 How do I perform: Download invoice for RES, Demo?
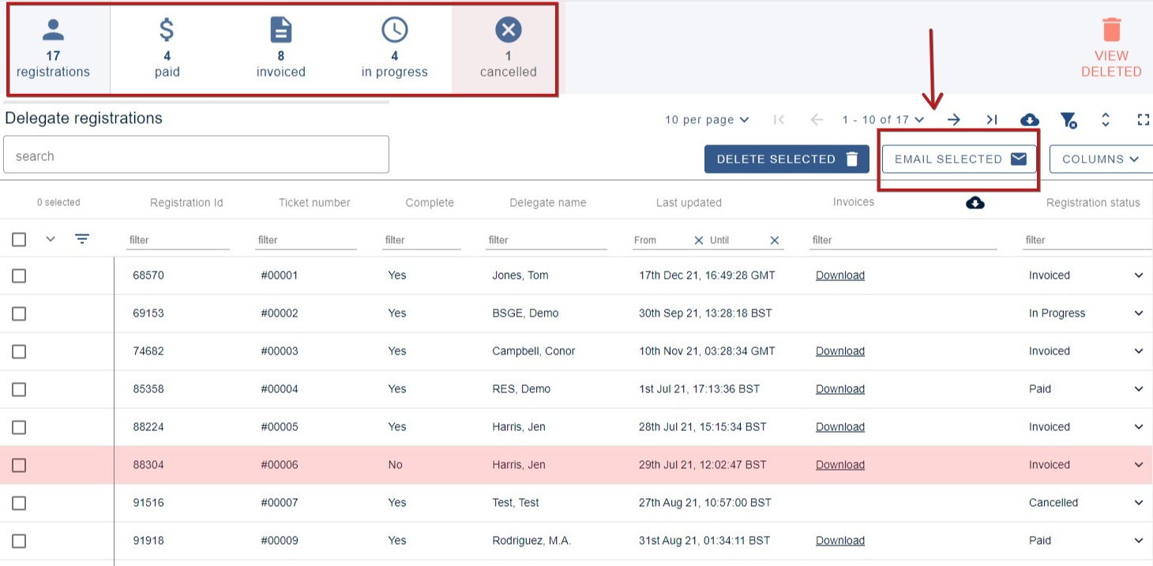[839, 389]
